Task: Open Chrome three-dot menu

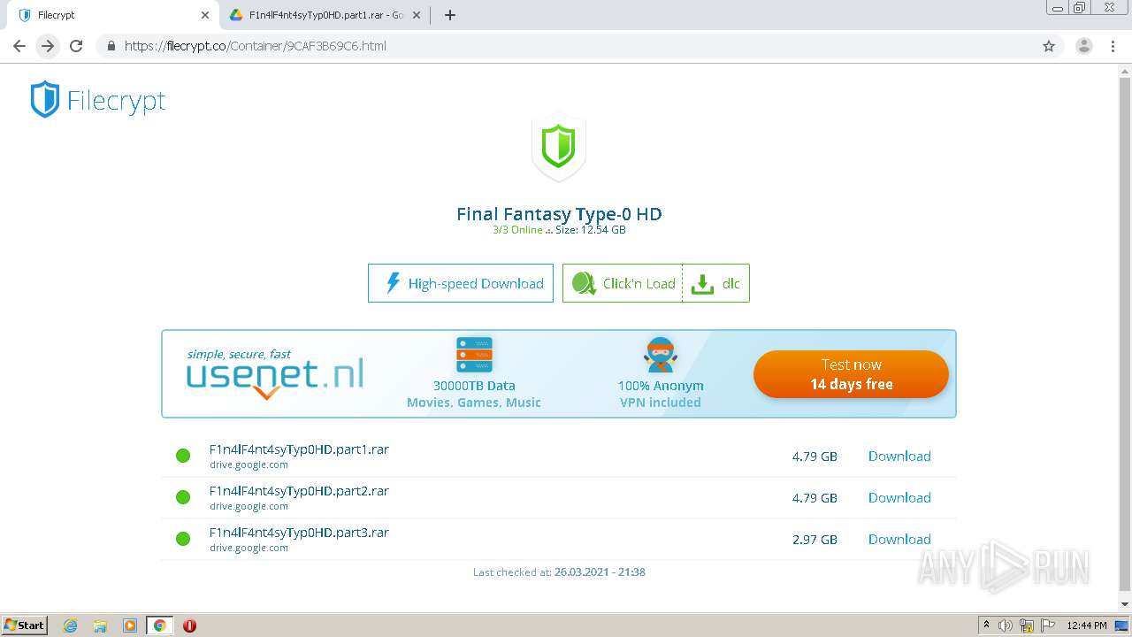Action: tap(1113, 46)
